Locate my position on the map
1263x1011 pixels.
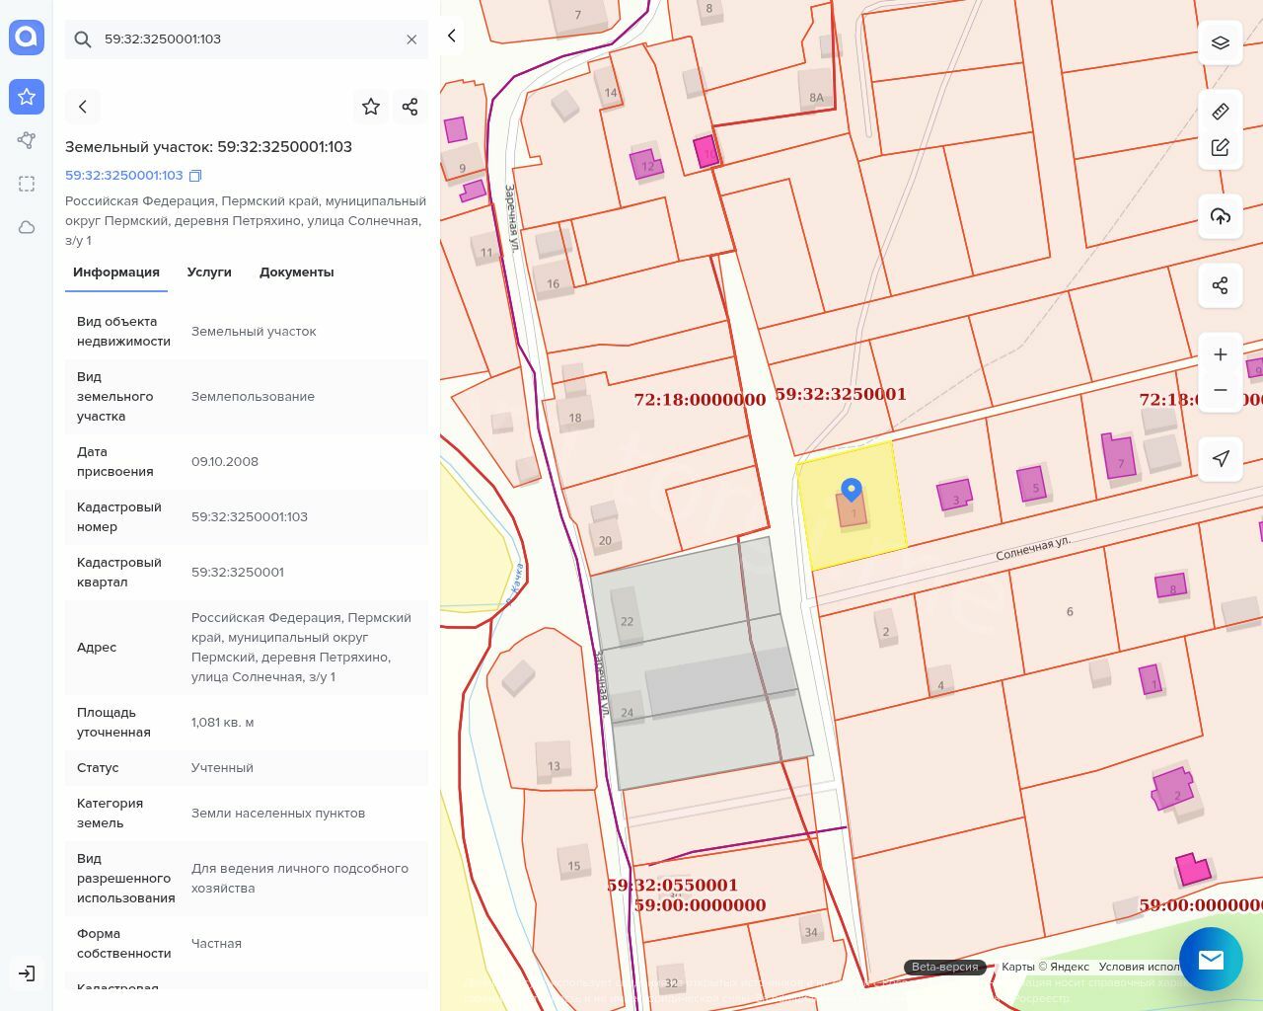coord(1221,458)
